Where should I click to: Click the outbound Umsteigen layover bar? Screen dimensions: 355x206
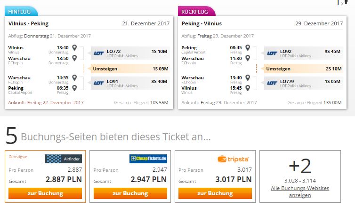pos(130,69)
